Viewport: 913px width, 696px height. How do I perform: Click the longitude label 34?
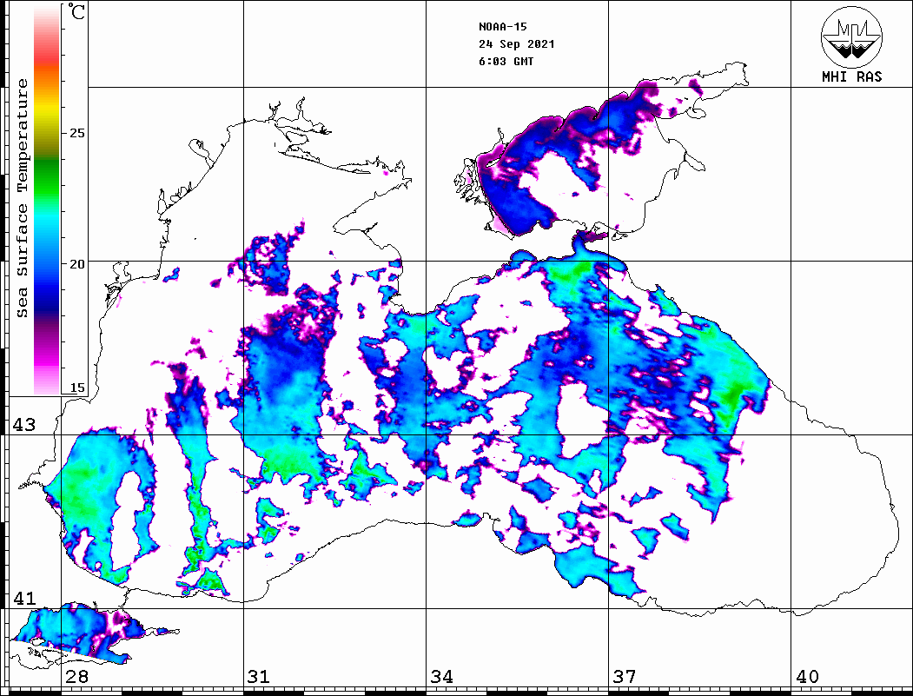[x=442, y=677]
